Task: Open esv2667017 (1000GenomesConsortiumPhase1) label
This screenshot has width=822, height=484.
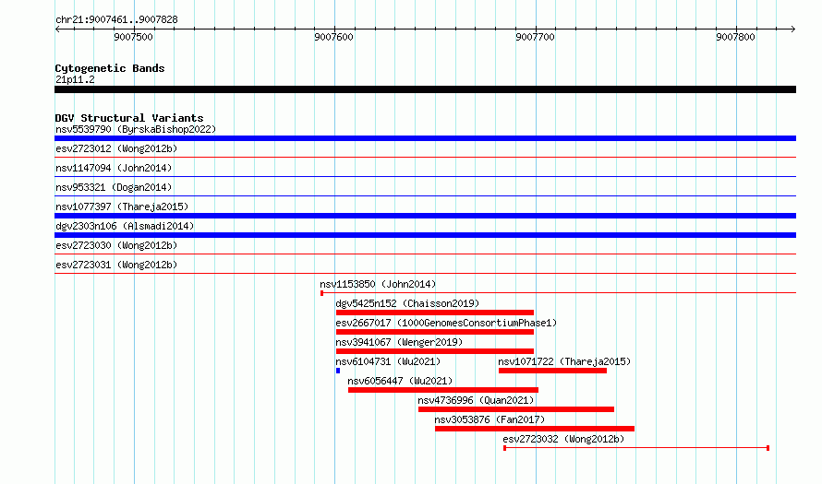Action: click(x=446, y=323)
